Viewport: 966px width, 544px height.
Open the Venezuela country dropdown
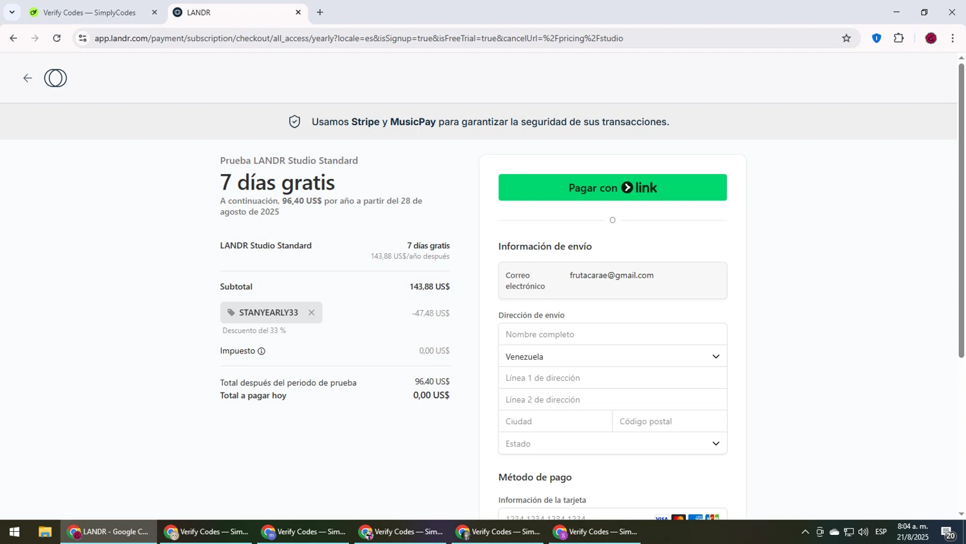tap(612, 356)
